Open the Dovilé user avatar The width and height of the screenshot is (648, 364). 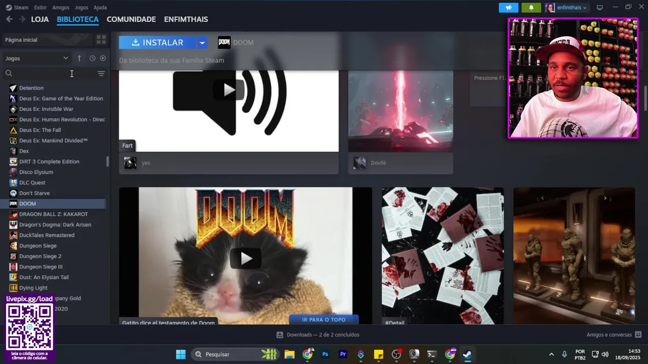tap(359, 163)
